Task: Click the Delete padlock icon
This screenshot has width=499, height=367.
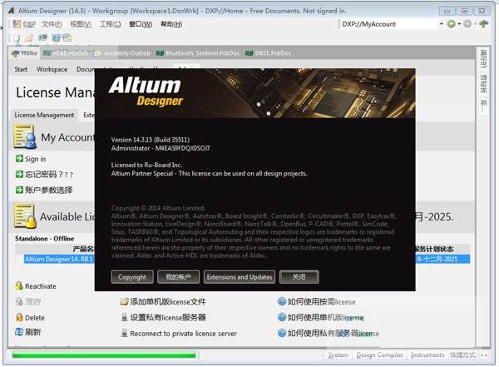Action: point(19,317)
